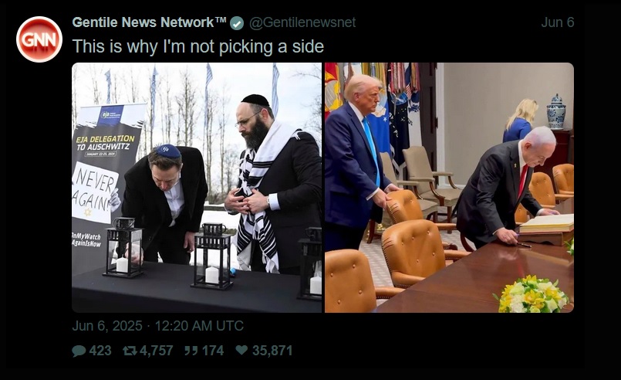Click the reply speech bubble icon
This screenshot has width=621, height=380.
point(79,351)
